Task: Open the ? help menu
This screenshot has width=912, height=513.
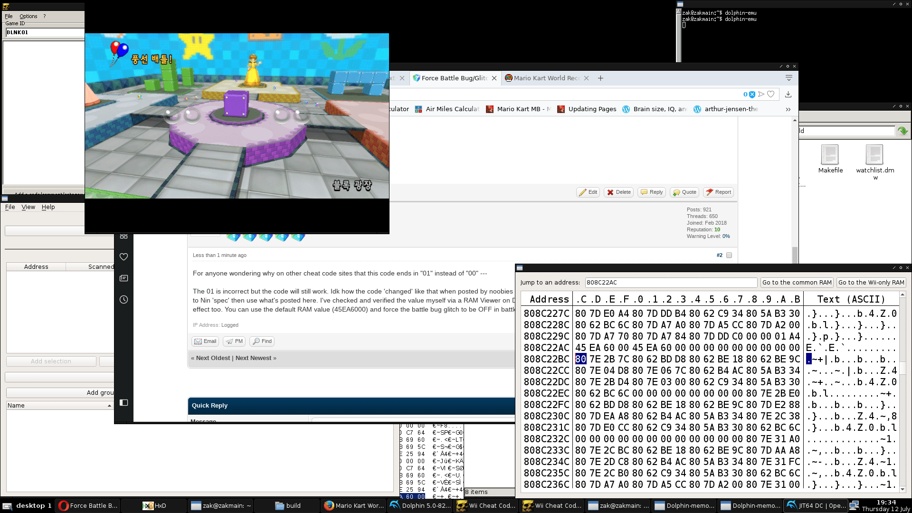Action: click(x=45, y=16)
